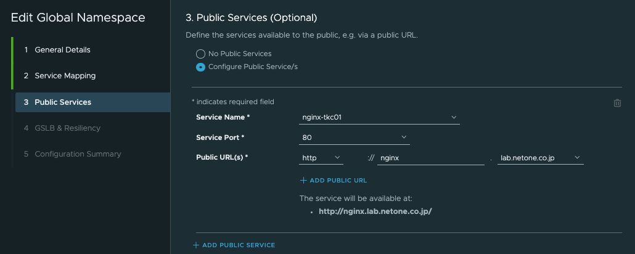Click the Service Name chevron arrow
This screenshot has width=635, height=254.
(x=454, y=118)
